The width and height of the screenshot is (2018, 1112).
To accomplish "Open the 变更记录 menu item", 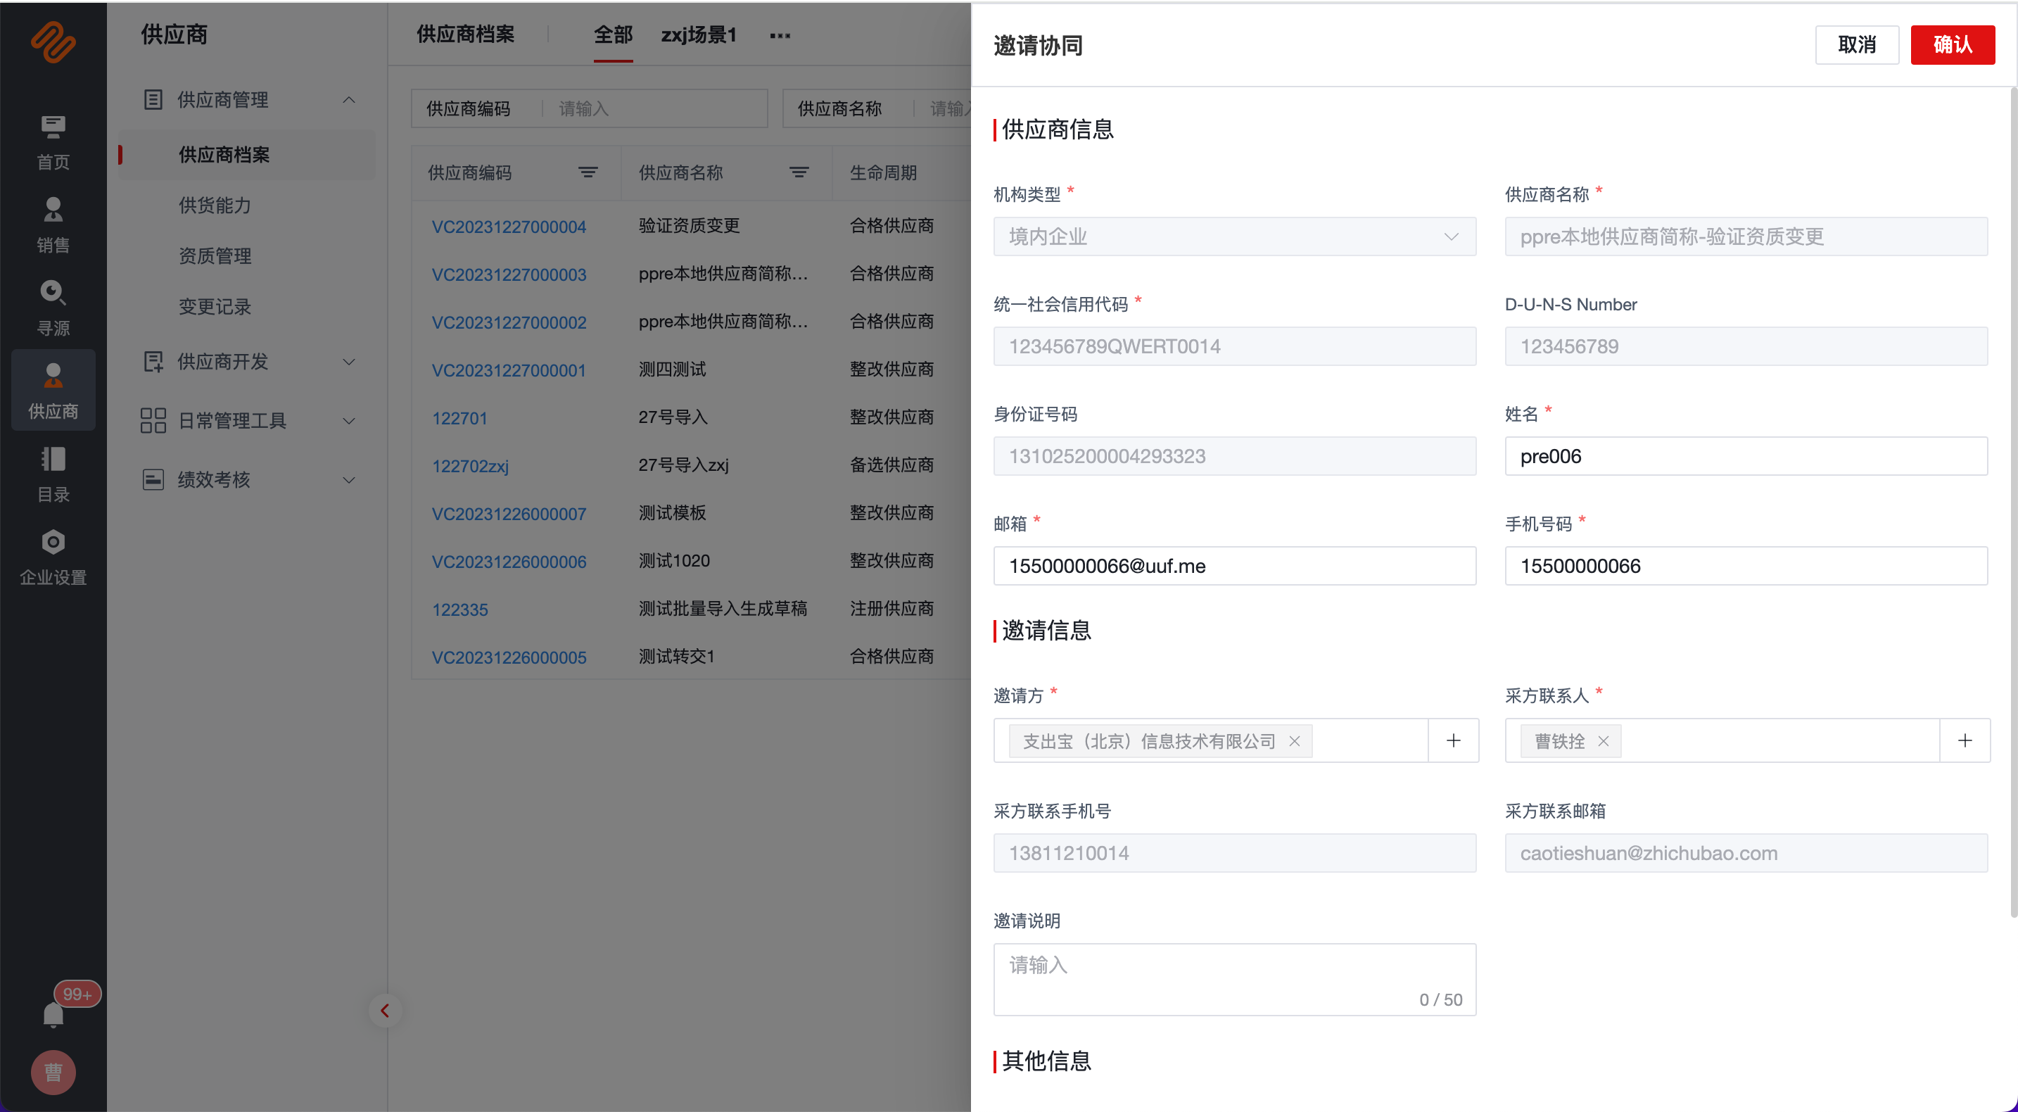I will [215, 306].
